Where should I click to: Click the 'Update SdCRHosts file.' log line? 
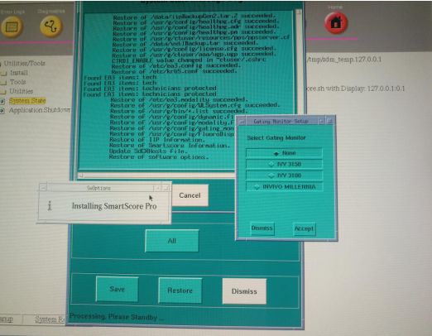click(x=148, y=151)
